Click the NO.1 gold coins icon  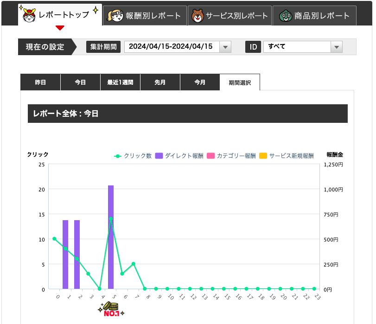click(x=110, y=309)
